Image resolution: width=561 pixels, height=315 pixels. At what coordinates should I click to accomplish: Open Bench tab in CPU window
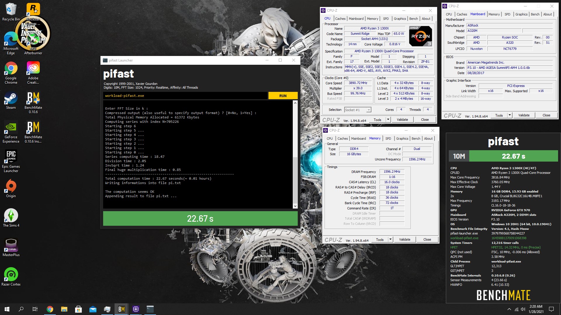pyautogui.click(x=413, y=19)
